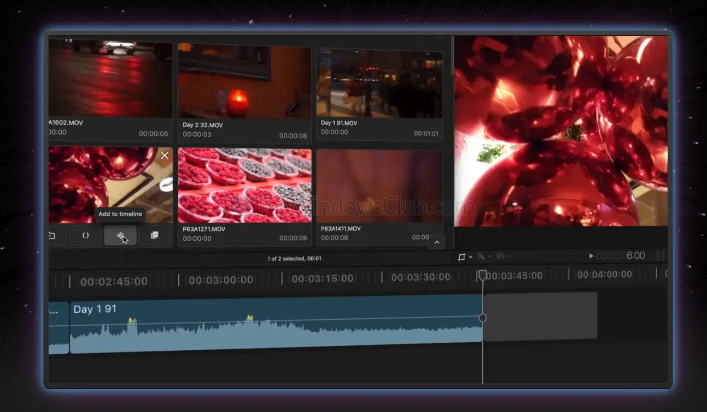Click the red ornament thumbnail in browser

(110, 186)
